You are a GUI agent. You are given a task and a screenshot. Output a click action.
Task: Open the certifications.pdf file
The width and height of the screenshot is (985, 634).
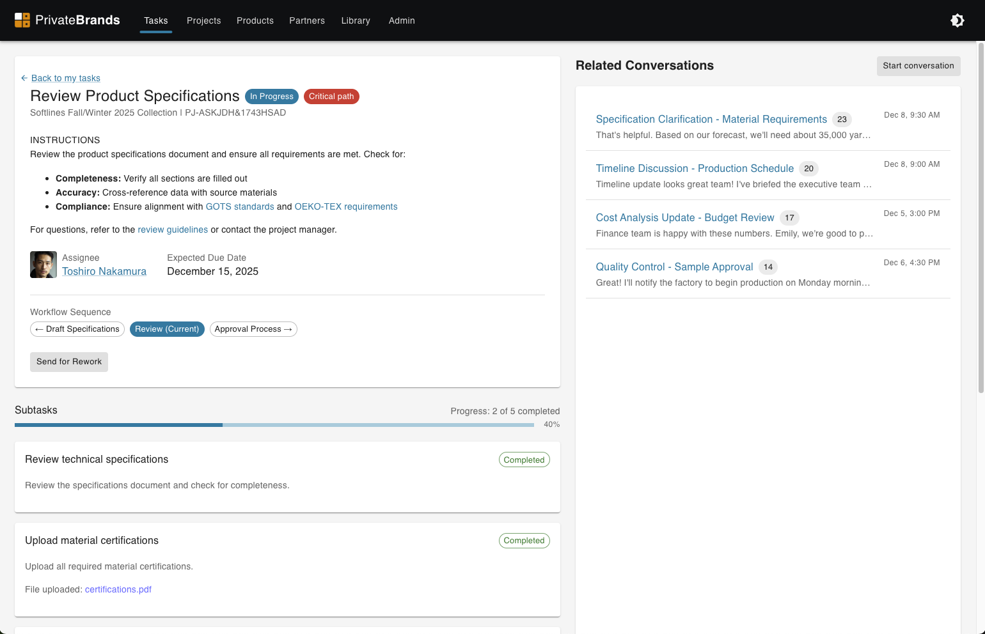pyautogui.click(x=118, y=589)
